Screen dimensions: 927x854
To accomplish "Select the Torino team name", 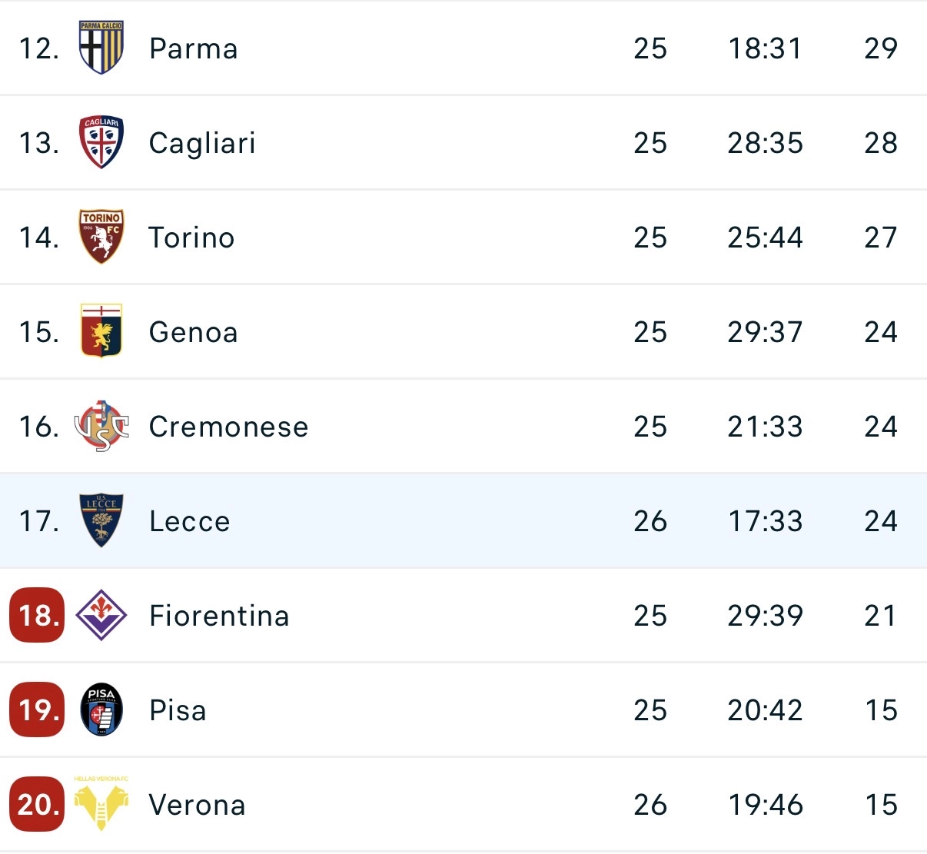I will 191,238.
